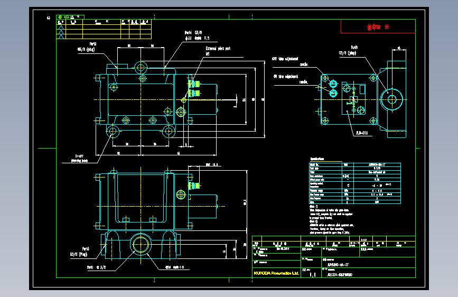
Task: Click the OFF time adjustment needle circle
Action: point(333,84)
